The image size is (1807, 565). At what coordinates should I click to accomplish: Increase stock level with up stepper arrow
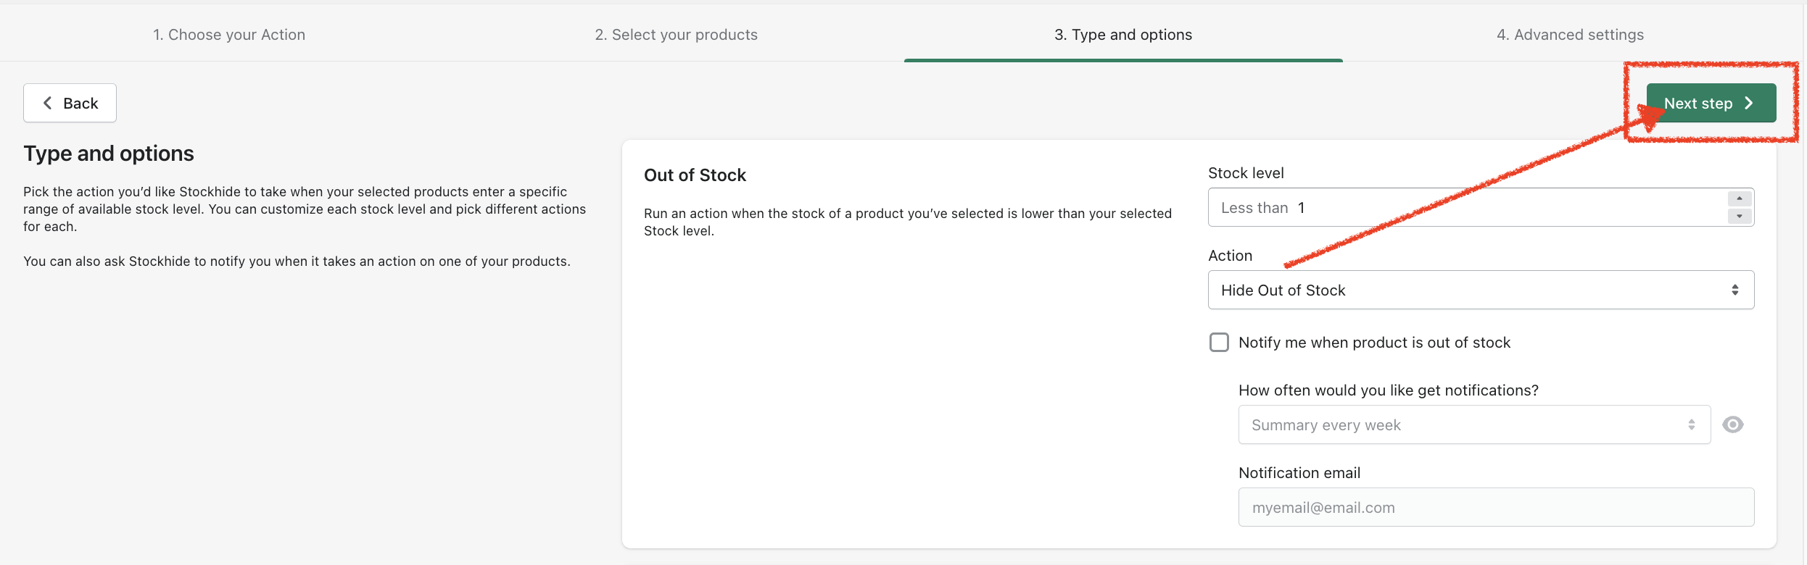[x=1740, y=198]
